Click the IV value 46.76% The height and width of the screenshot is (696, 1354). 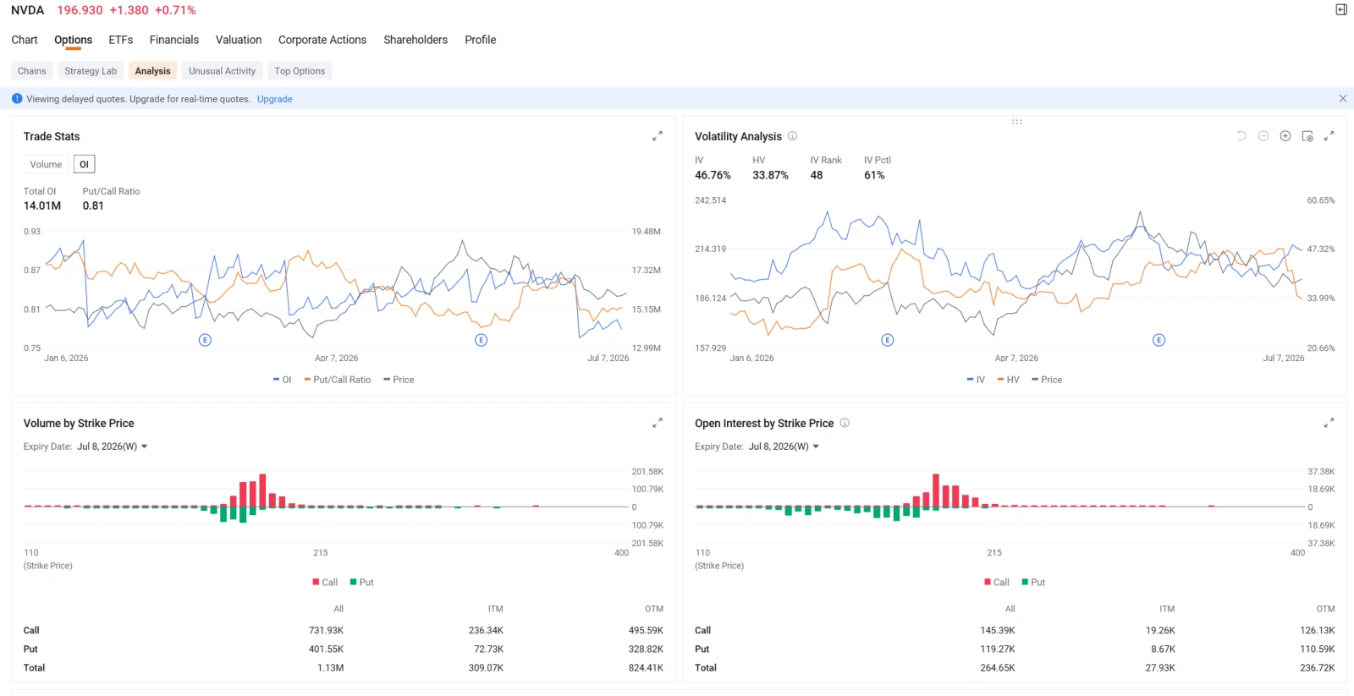[713, 175]
